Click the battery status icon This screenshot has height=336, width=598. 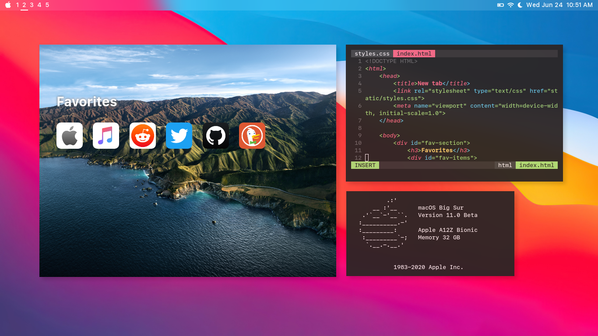pos(500,5)
